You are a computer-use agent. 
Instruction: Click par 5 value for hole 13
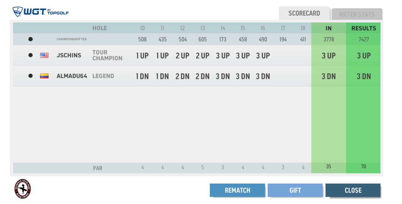203,168
